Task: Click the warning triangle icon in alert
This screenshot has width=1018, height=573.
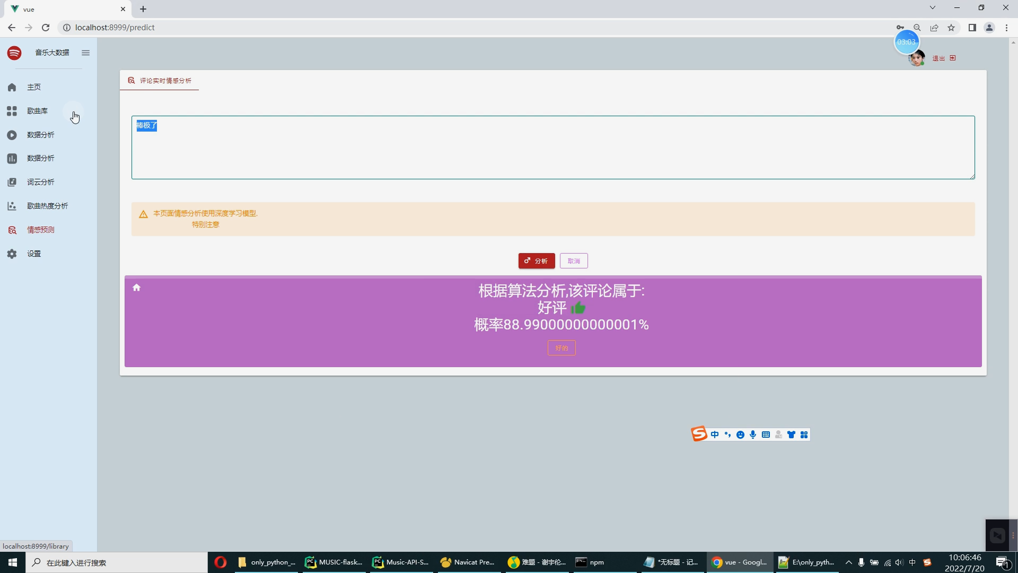Action: [x=143, y=214]
